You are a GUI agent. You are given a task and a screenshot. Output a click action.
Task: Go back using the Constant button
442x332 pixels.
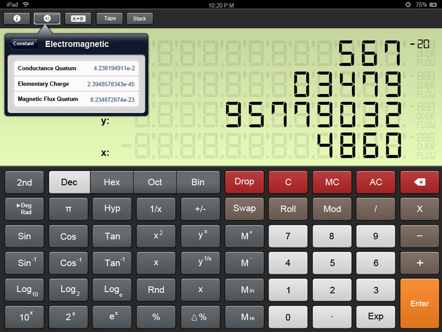tap(24, 44)
